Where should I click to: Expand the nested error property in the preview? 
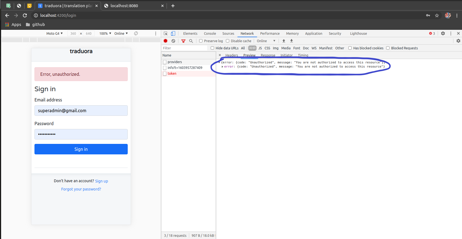click(222, 67)
